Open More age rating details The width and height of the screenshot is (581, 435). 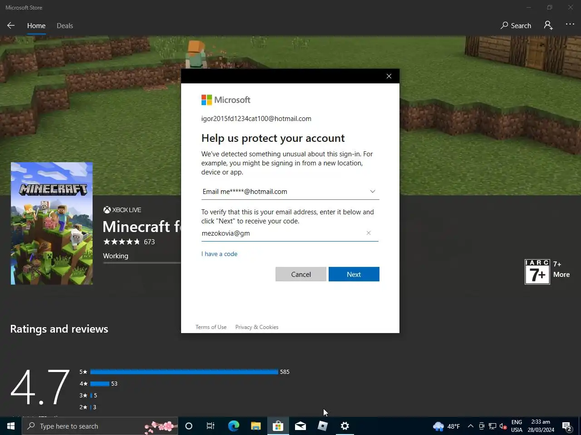click(x=561, y=275)
